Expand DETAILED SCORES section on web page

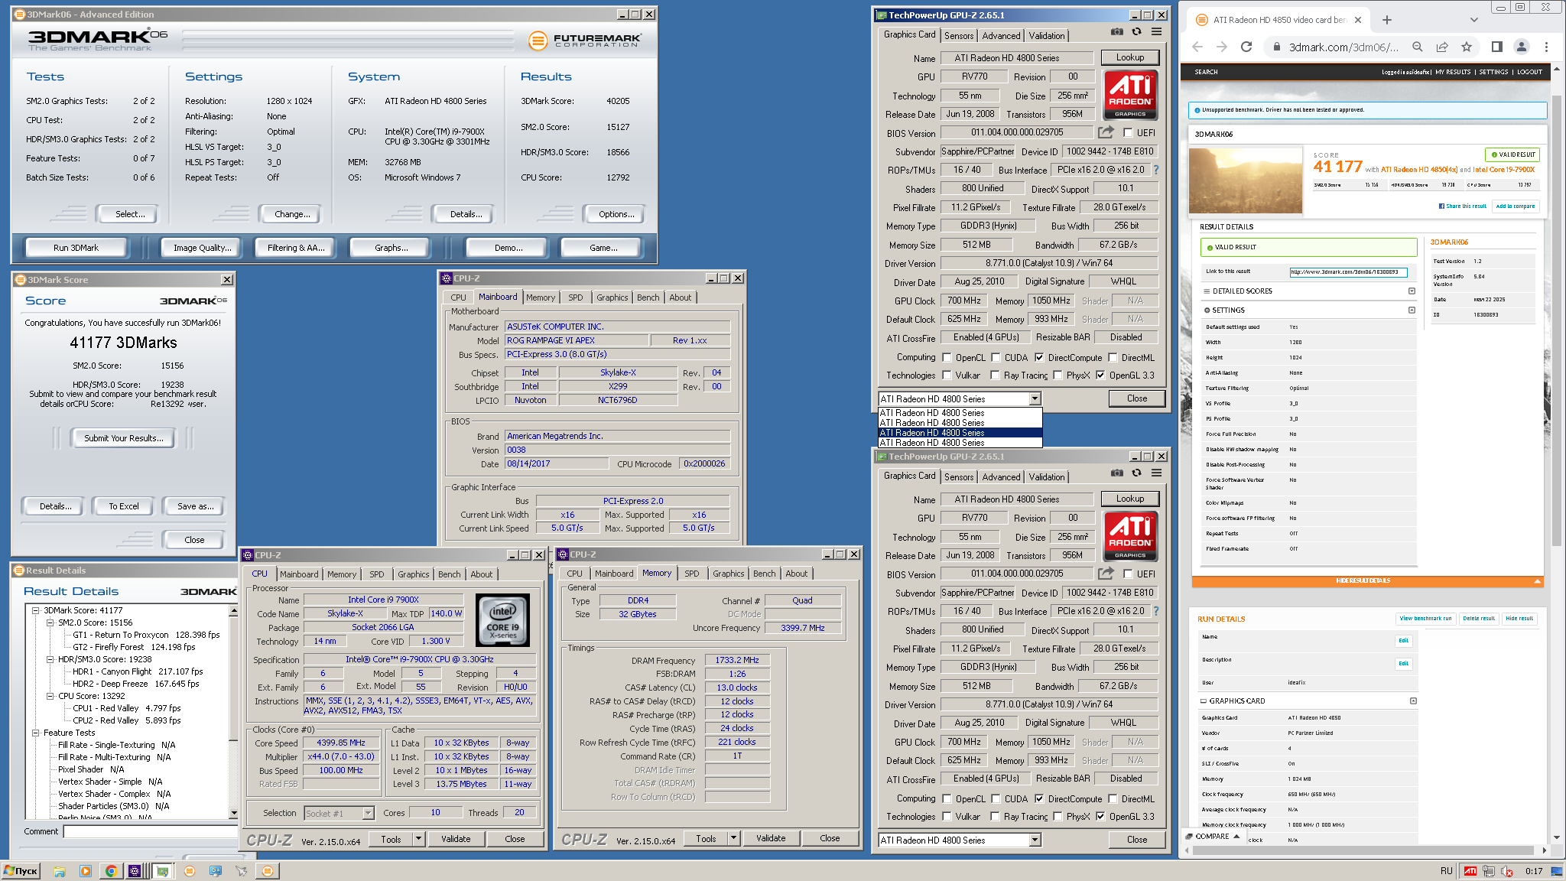point(1412,291)
